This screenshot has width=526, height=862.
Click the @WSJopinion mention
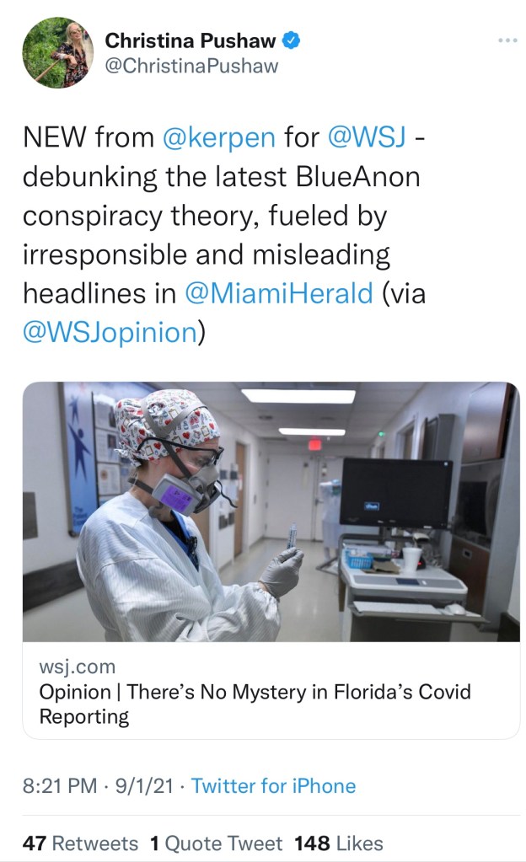pos(110,332)
